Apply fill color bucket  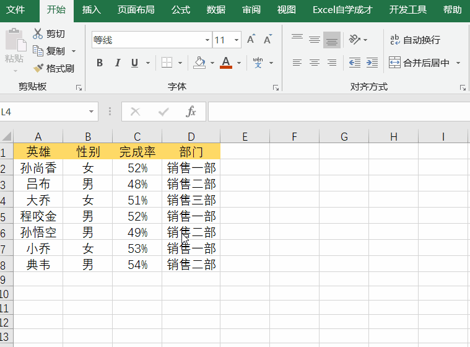click(x=199, y=63)
